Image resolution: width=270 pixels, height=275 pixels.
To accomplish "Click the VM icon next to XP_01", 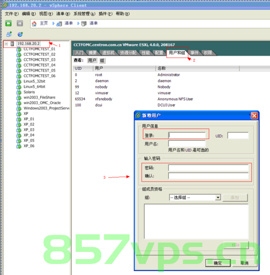I will [x=19, y=119].
